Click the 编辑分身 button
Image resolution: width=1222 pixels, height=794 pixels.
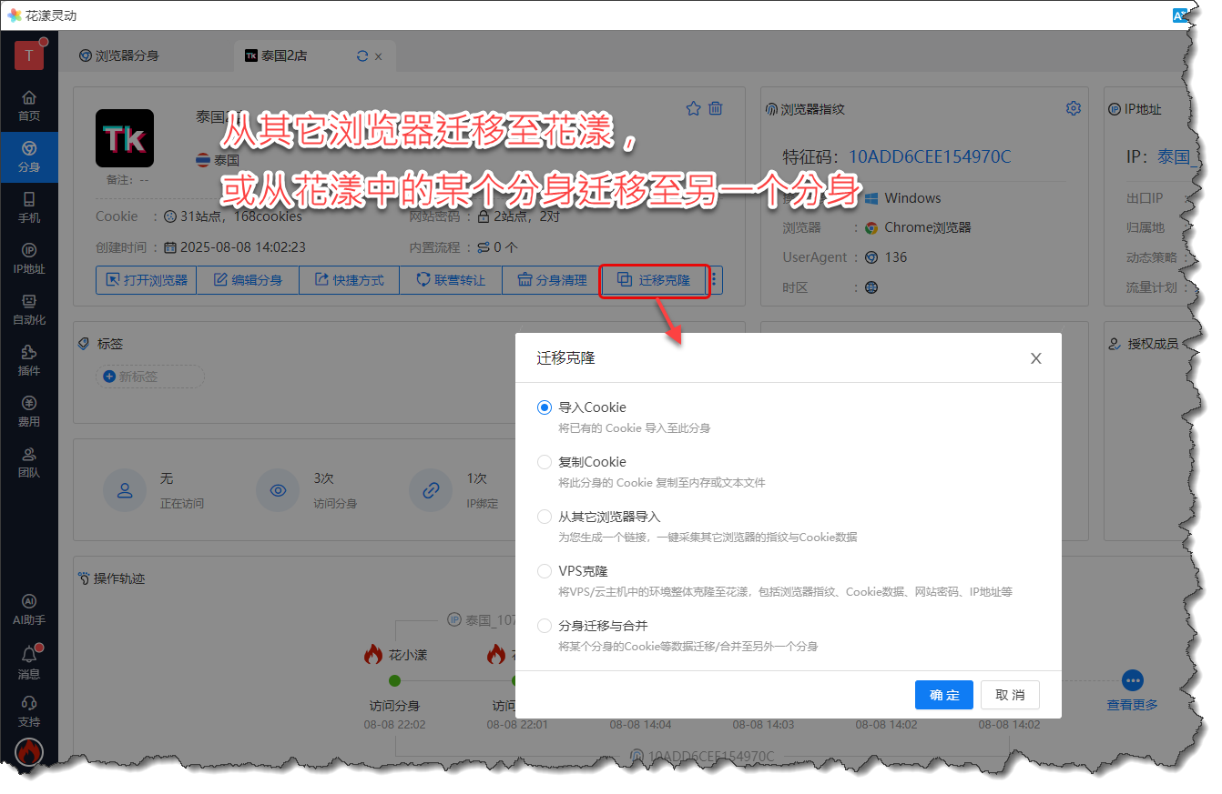click(x=248, y=280)
